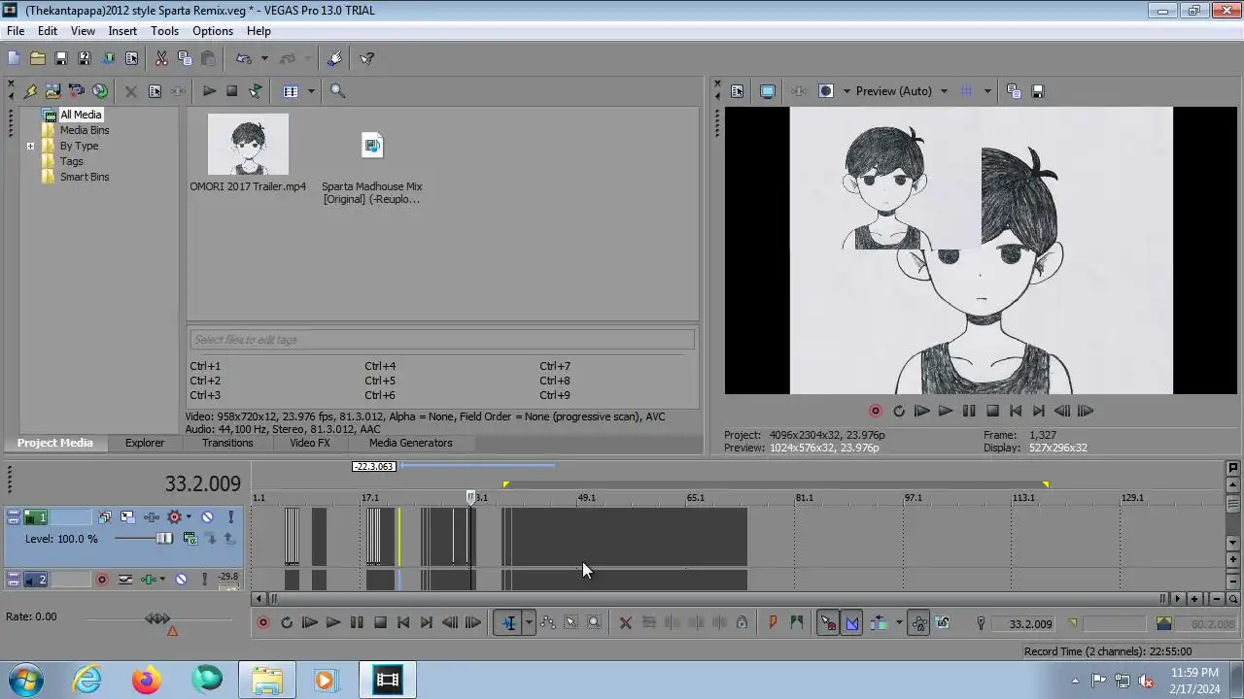Open the Edit tool dropdown arrow

tap(529, 623)
